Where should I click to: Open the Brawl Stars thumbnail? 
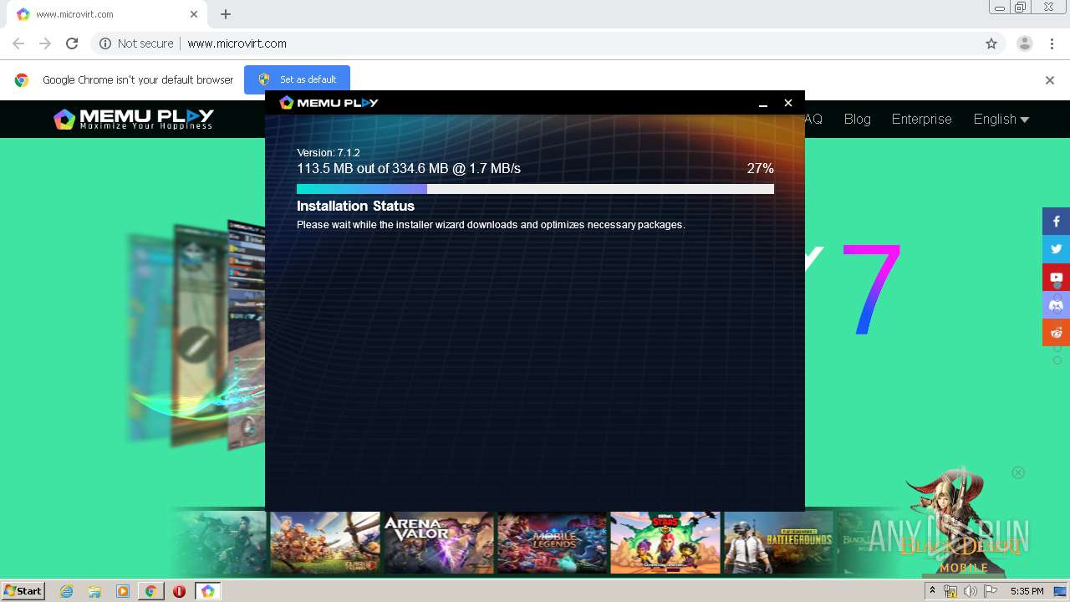(665, 543)
